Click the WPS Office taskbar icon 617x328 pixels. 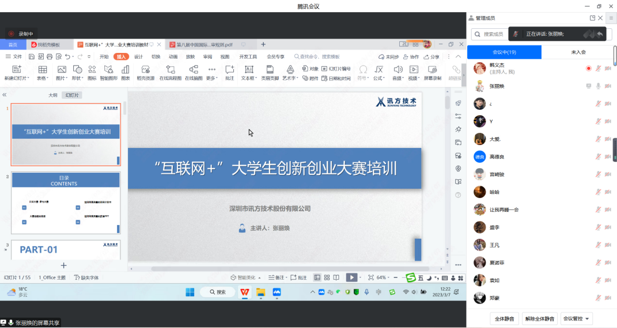pos(245,292)
